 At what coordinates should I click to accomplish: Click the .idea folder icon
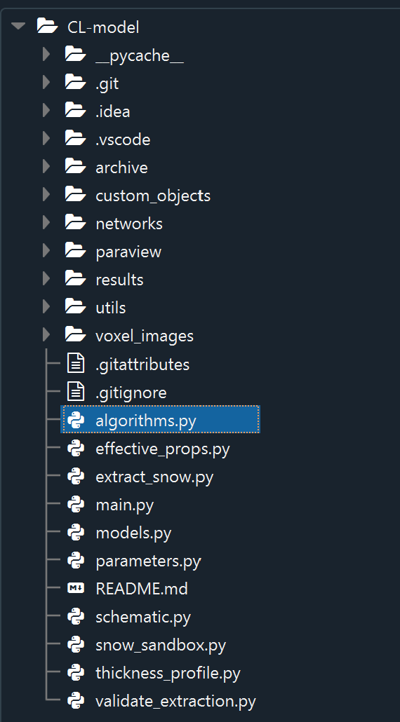[76, 111]
